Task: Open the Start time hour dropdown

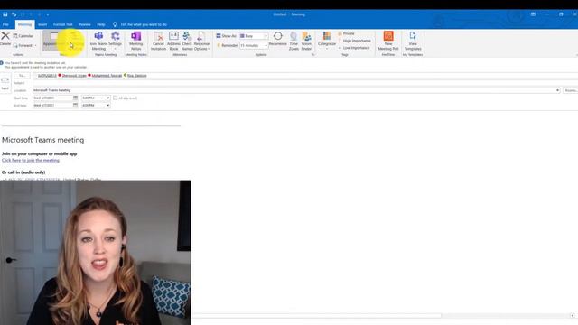Action: 108,98
